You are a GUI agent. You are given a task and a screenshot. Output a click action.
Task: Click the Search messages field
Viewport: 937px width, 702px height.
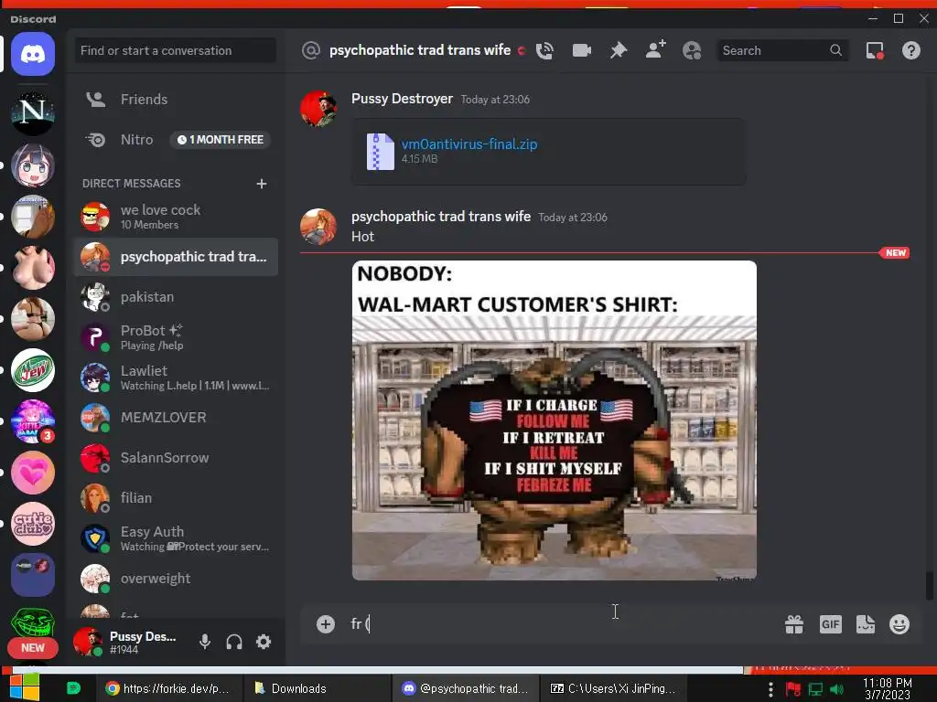click(x=782, y=51)
